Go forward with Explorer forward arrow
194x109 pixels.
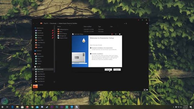[37, 23]
